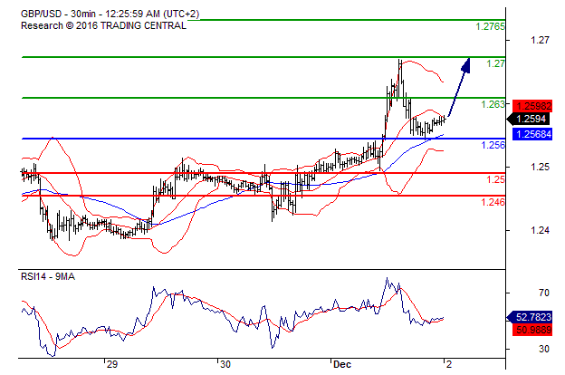Click the RSI14 - 9MA indicator label
Image resolution: width=565 pixels, height=375 pixels.
pyautogui.click(x=48, y=276)
